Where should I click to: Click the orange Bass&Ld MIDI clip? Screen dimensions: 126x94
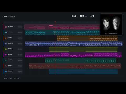pos(87,38)
